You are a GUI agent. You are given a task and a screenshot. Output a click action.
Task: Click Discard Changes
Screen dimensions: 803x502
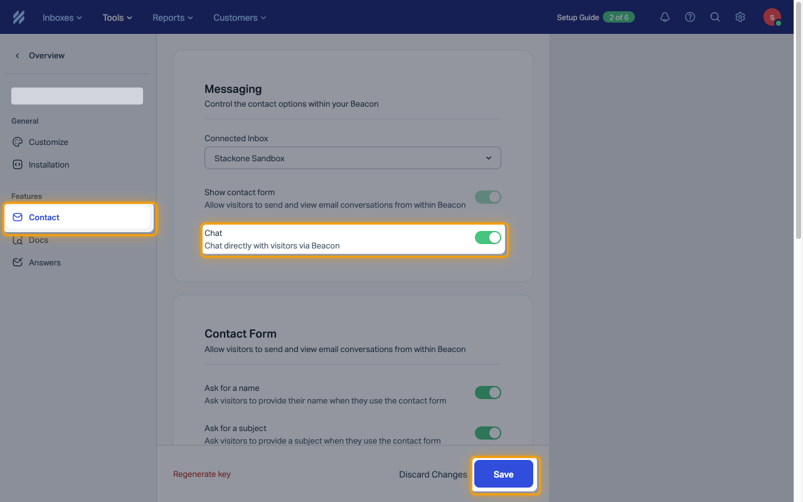pyautogui.click(x=433, y=474)
